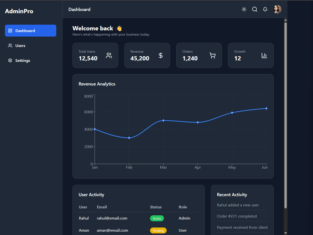Click the May data point on chart
313x235 pixels.
coord(232,113)
